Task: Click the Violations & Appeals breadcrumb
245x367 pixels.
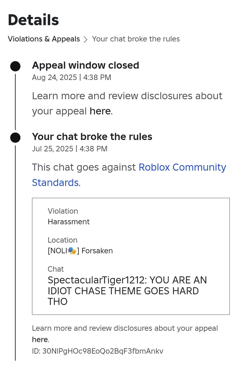Action: tap(44, 39)
